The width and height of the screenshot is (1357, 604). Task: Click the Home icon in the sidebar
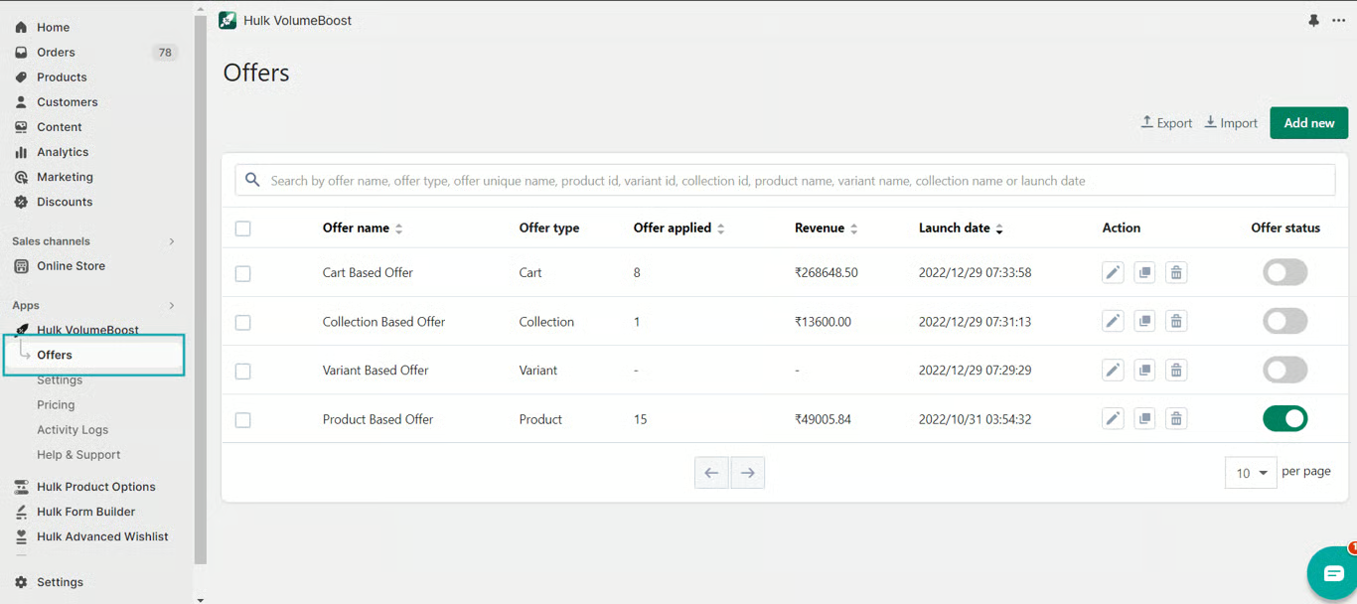[x=21, y=28]
